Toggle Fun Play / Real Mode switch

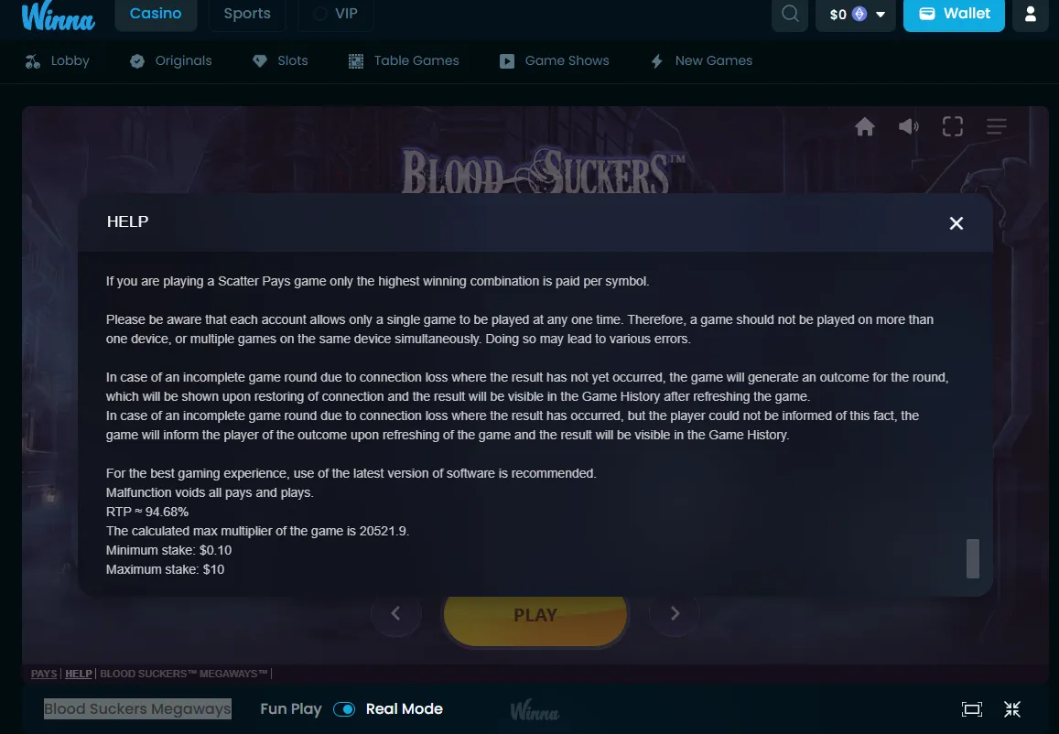pos(344,709)
